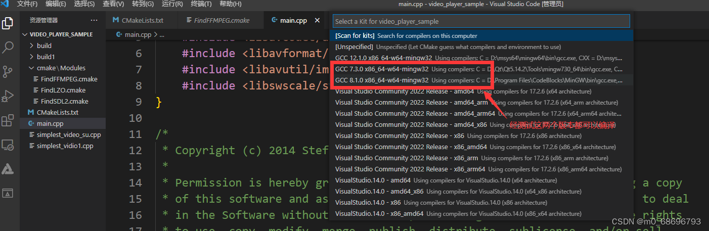Viewport: 709px width, 231px height.
Task: Open the 帮助(H) menu
Action: tap(230, 4)
